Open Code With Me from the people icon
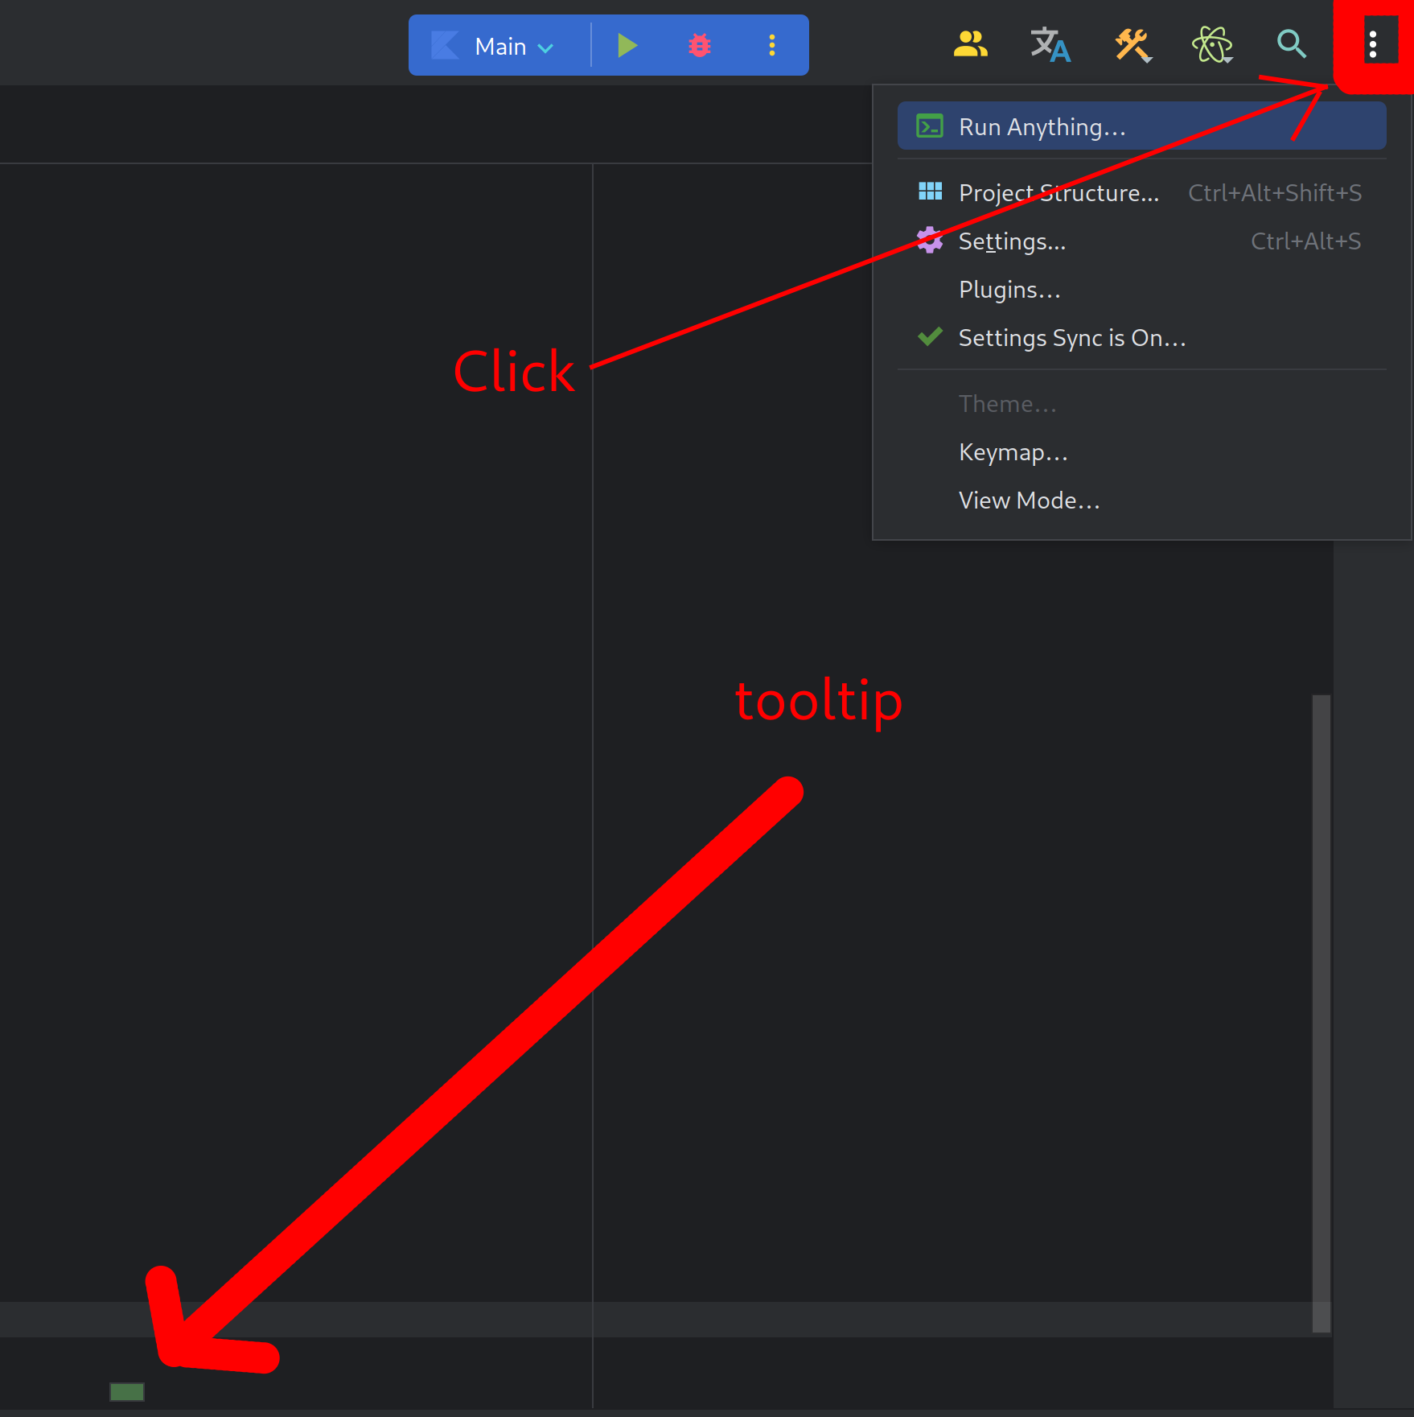Image resolution: width=1414 pixels, height=1417 pixels. coord(970,45)
